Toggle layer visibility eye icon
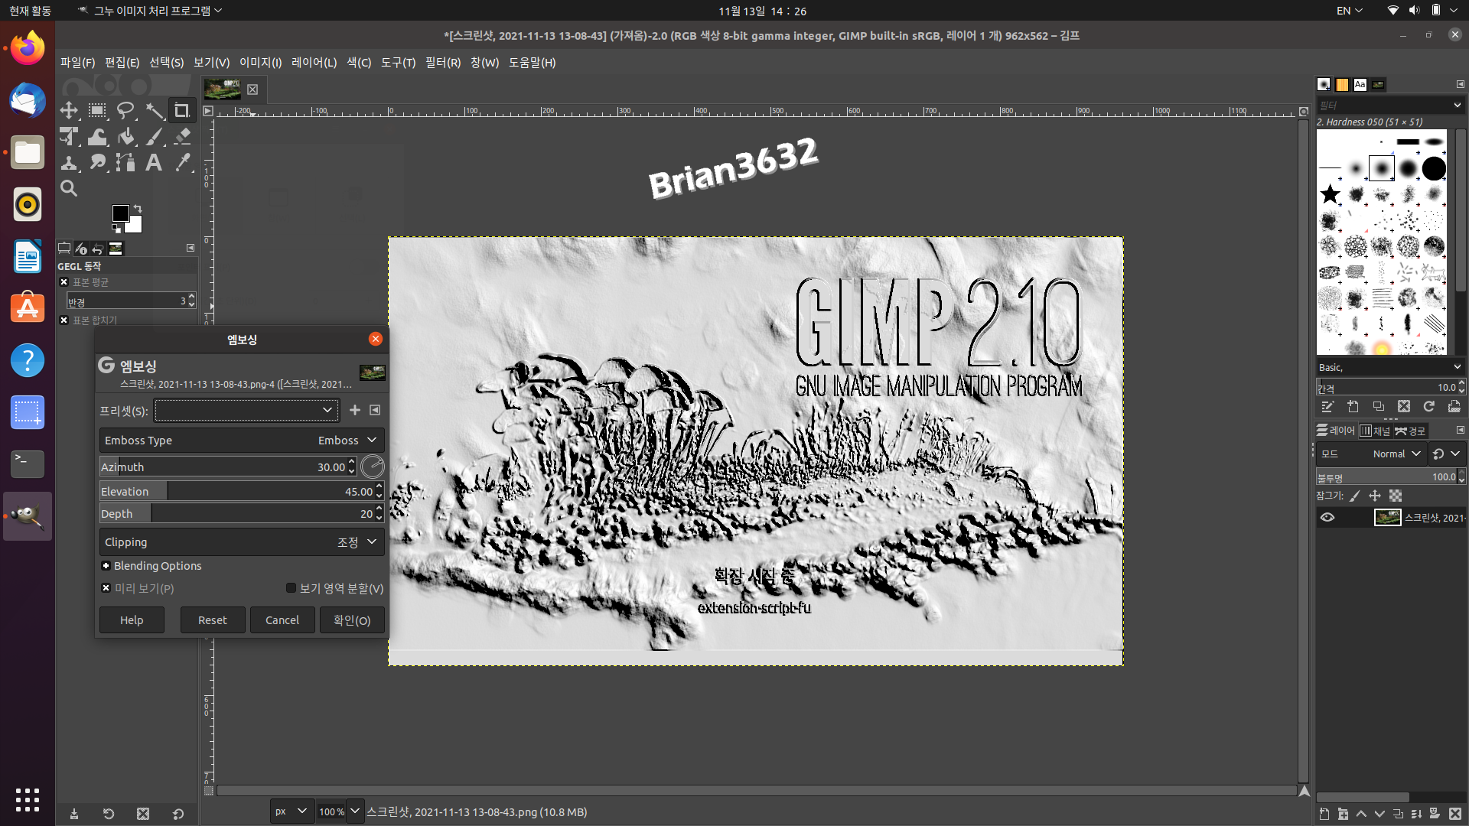 1327,518
